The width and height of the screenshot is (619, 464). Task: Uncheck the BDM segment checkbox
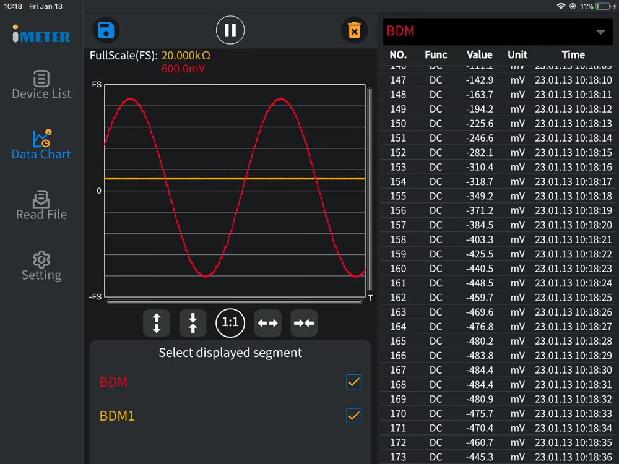click(x=353, y=382)
